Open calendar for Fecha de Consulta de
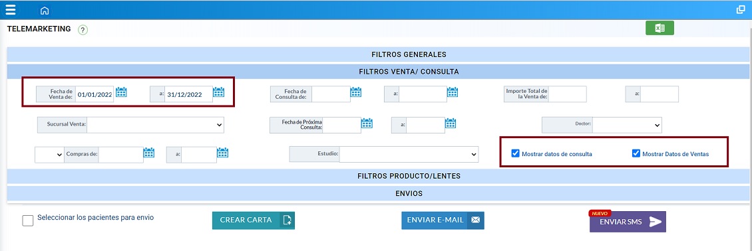752x251 pixels. (x=356, y=92)
